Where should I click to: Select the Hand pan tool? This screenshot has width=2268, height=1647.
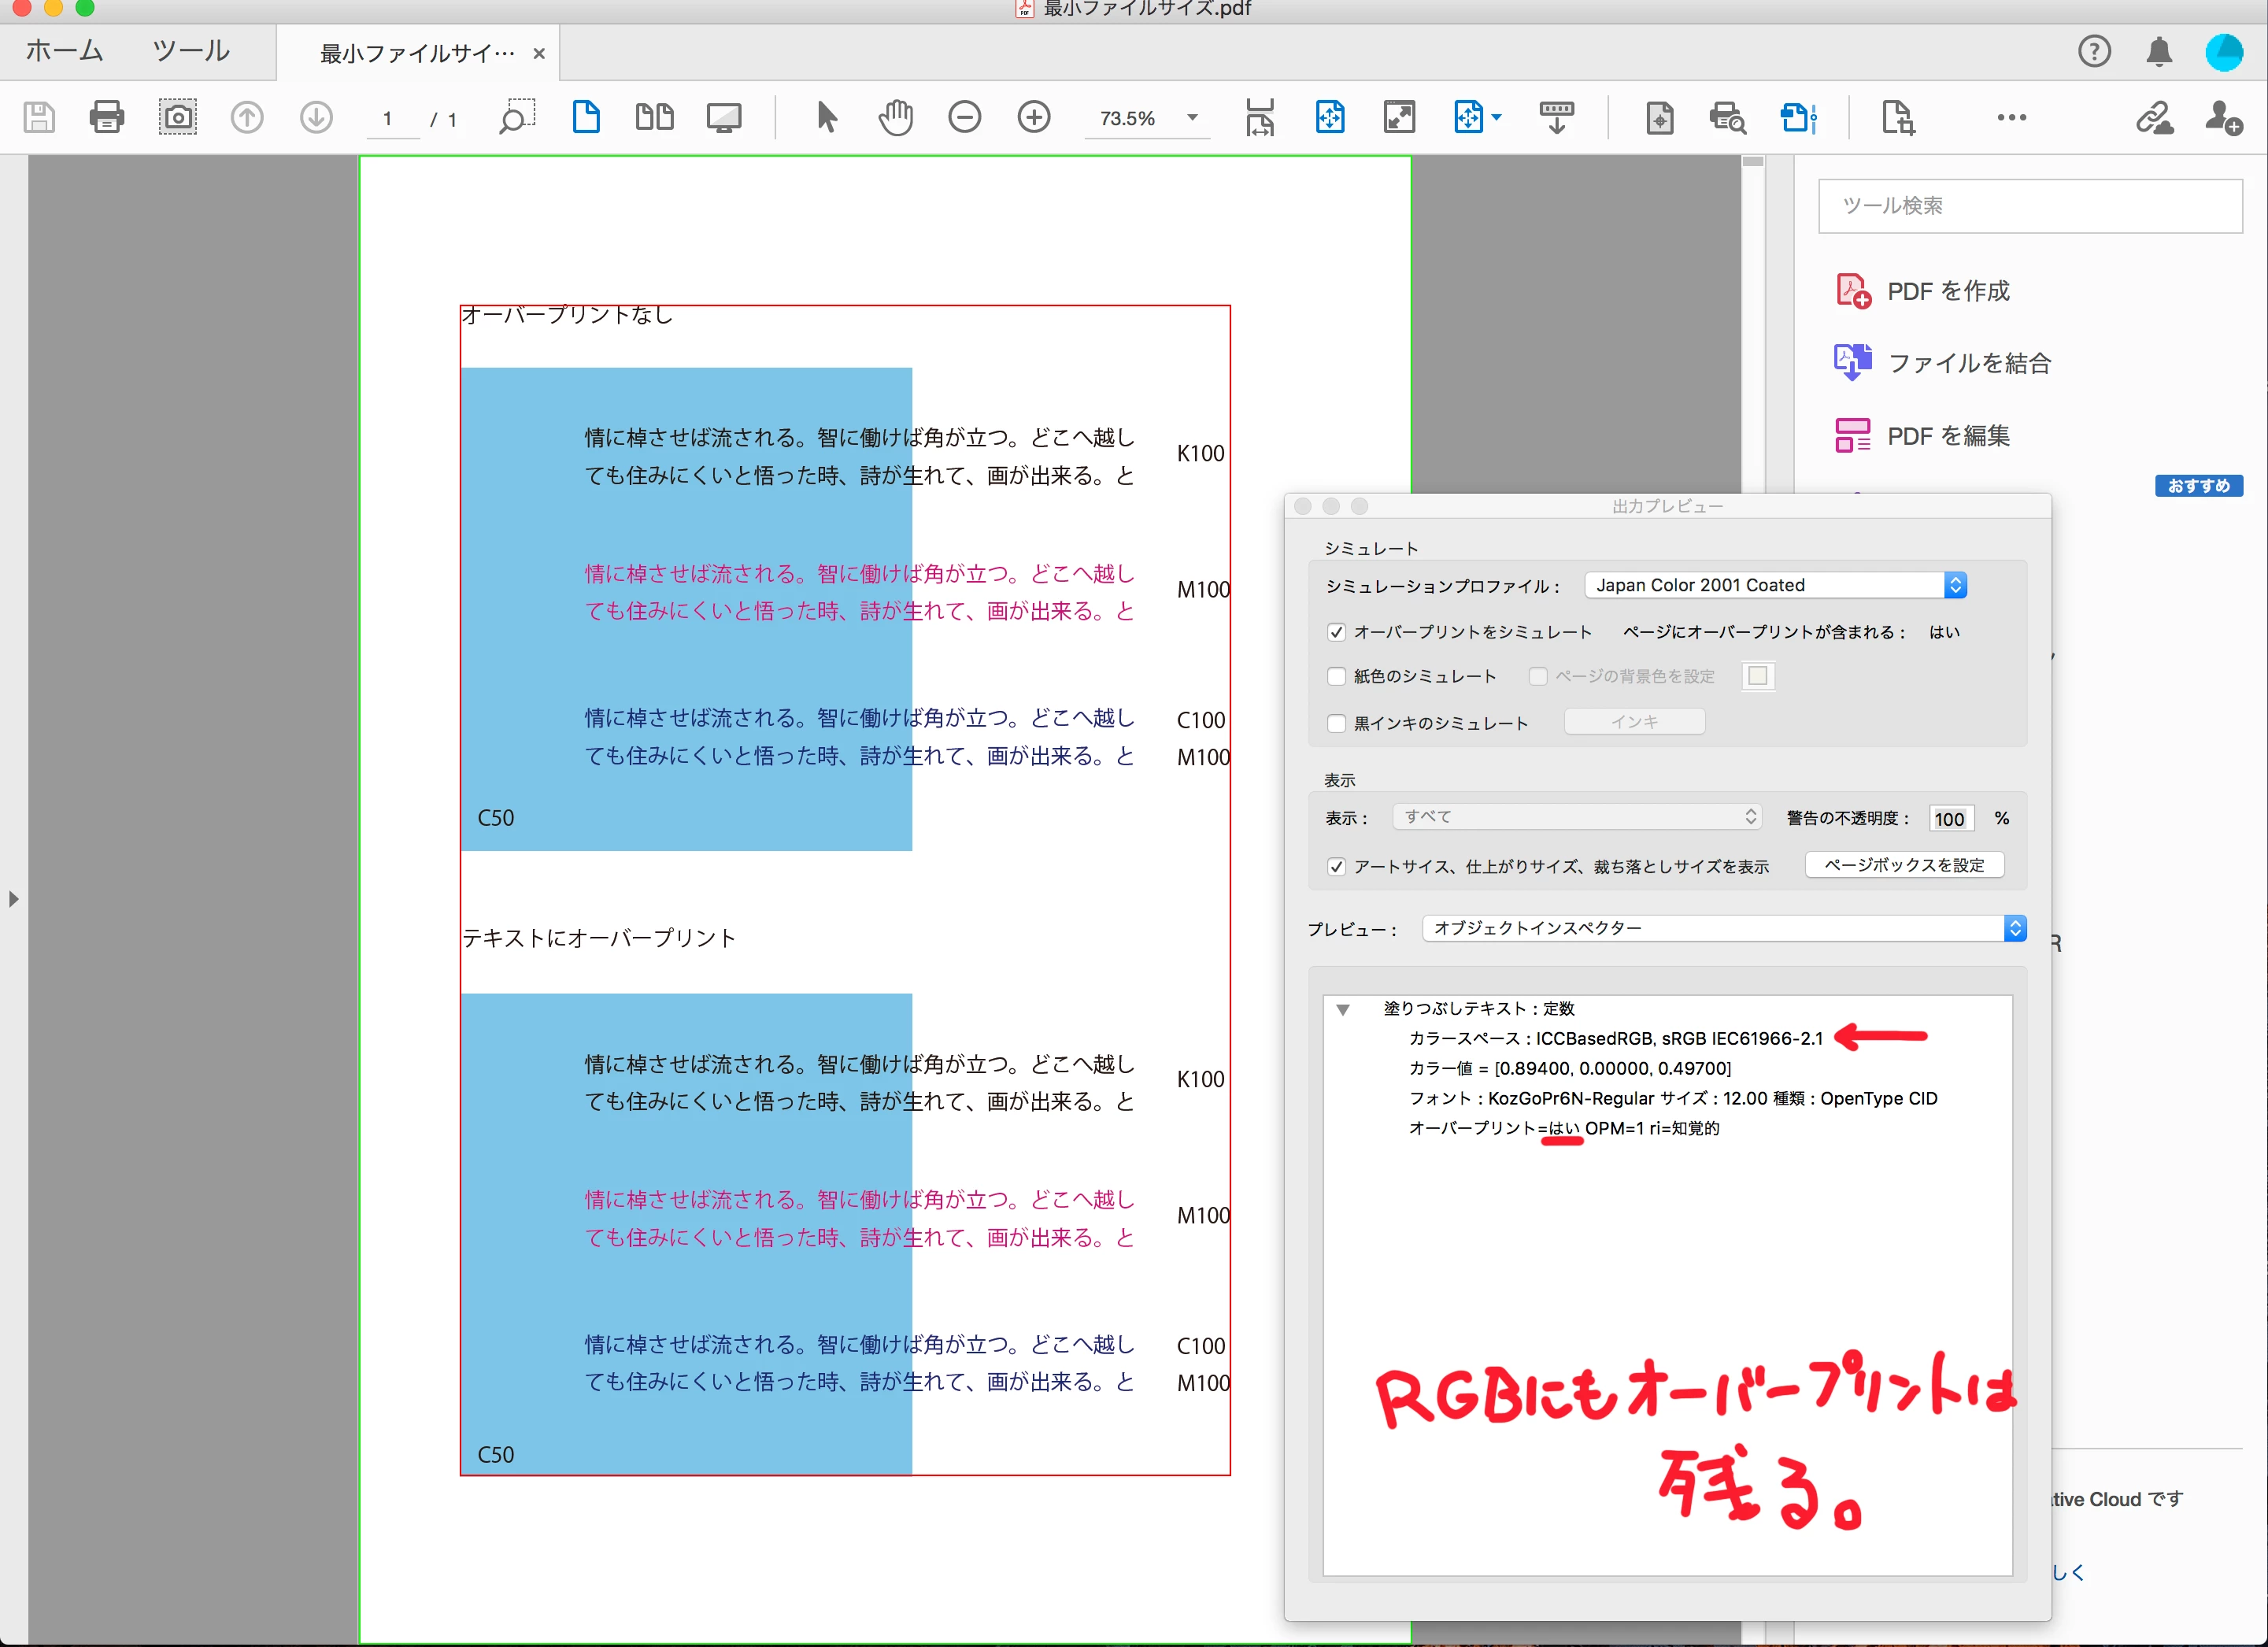coord(895,117)
